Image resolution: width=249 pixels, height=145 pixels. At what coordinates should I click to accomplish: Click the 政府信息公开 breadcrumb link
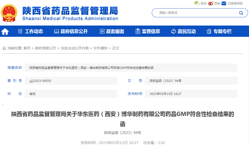46,48
